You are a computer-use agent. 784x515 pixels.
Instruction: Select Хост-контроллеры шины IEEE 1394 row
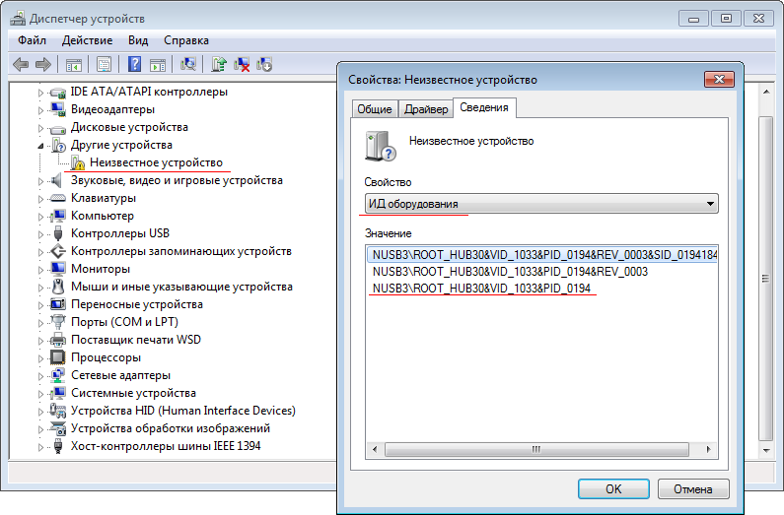(x=166, y=446)
